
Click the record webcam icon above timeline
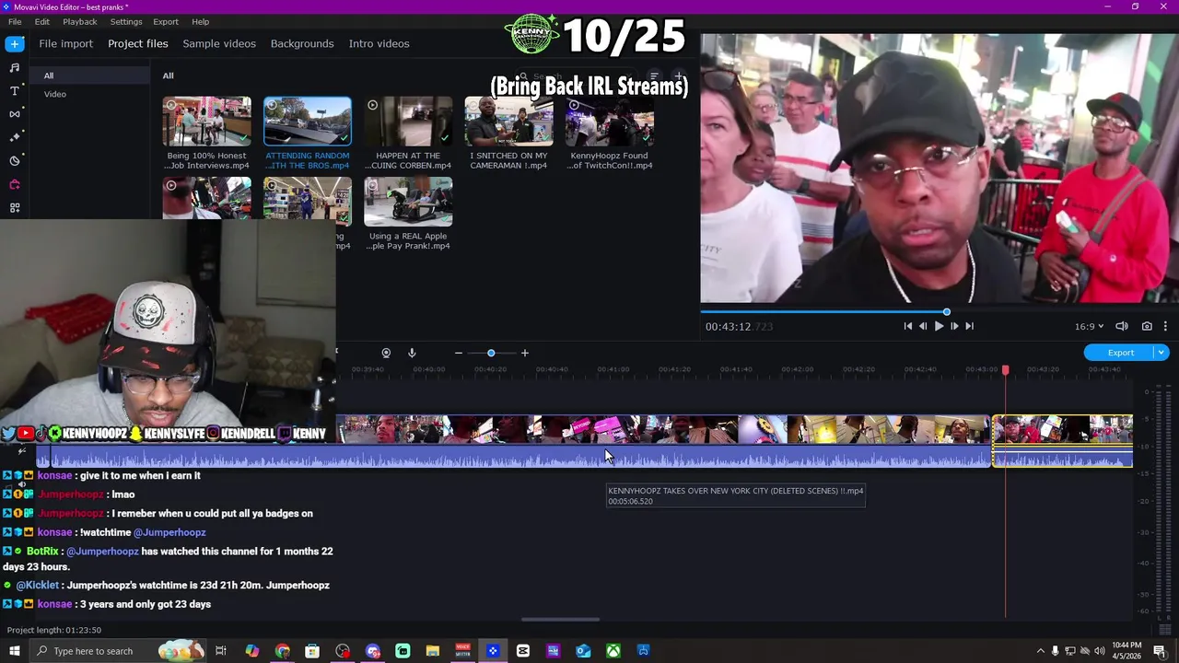click(x=386, y=353)
